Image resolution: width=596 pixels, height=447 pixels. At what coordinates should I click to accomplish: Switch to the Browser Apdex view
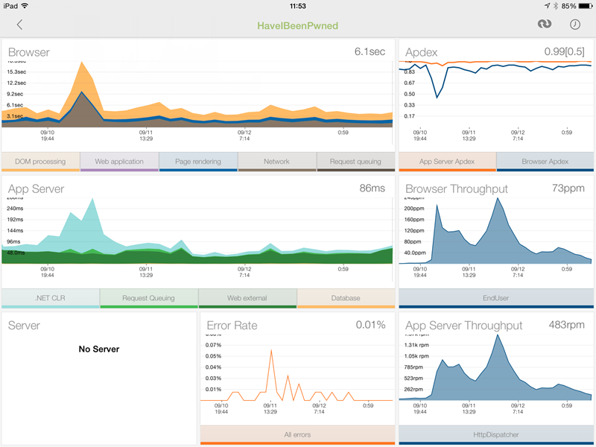pyautogui.click(x=546, y=161)
